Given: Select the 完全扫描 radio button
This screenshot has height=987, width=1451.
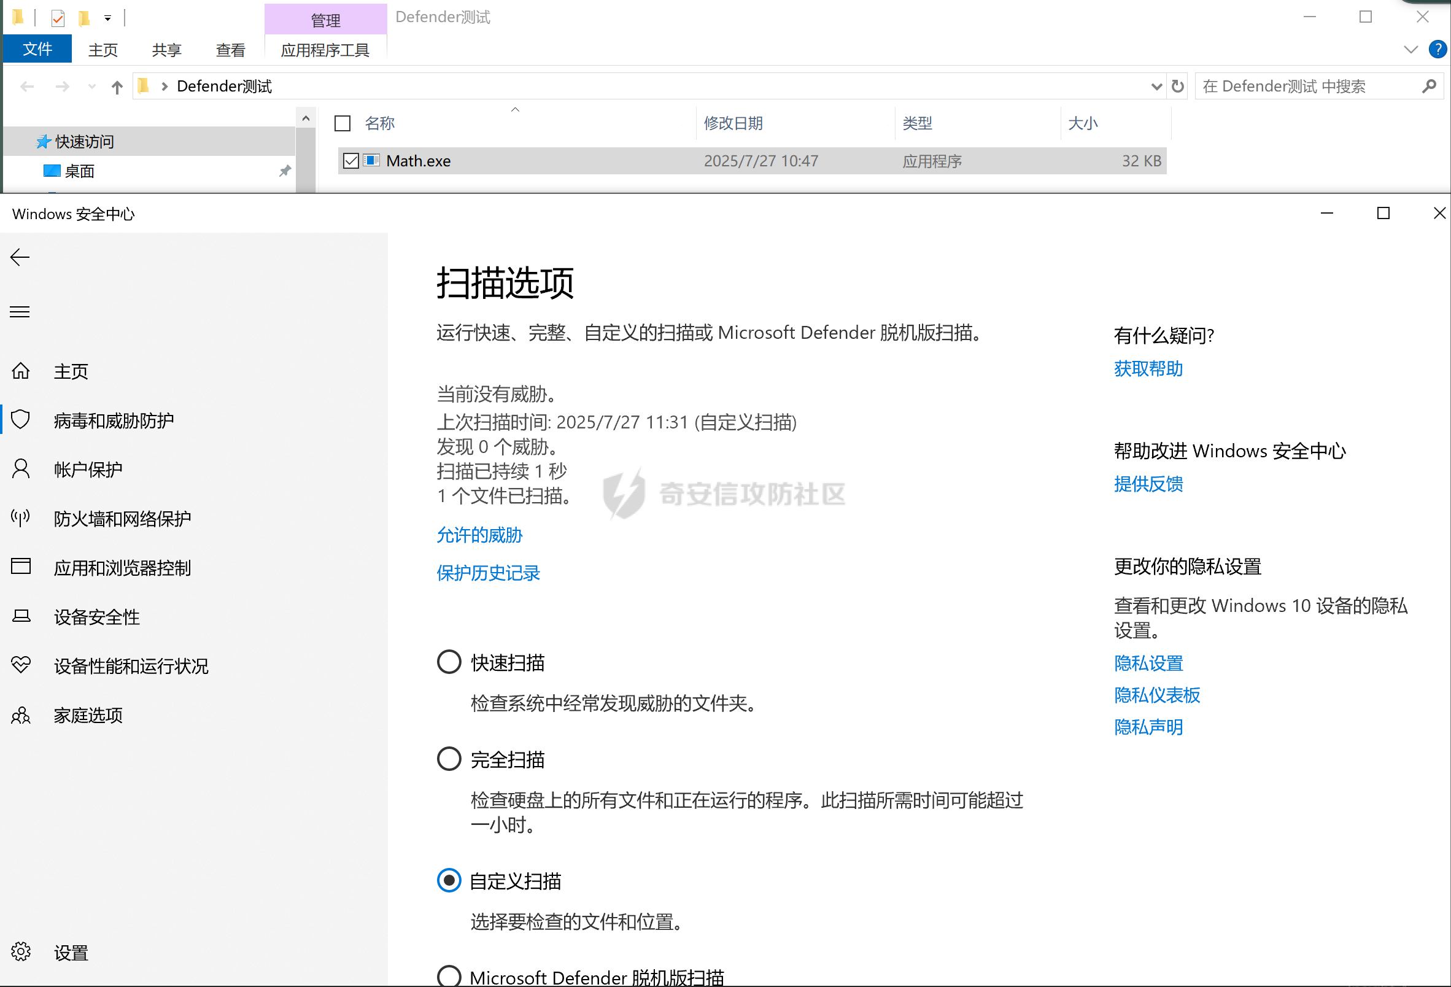Looking at the screenshot, I should (x=449, y=759).
